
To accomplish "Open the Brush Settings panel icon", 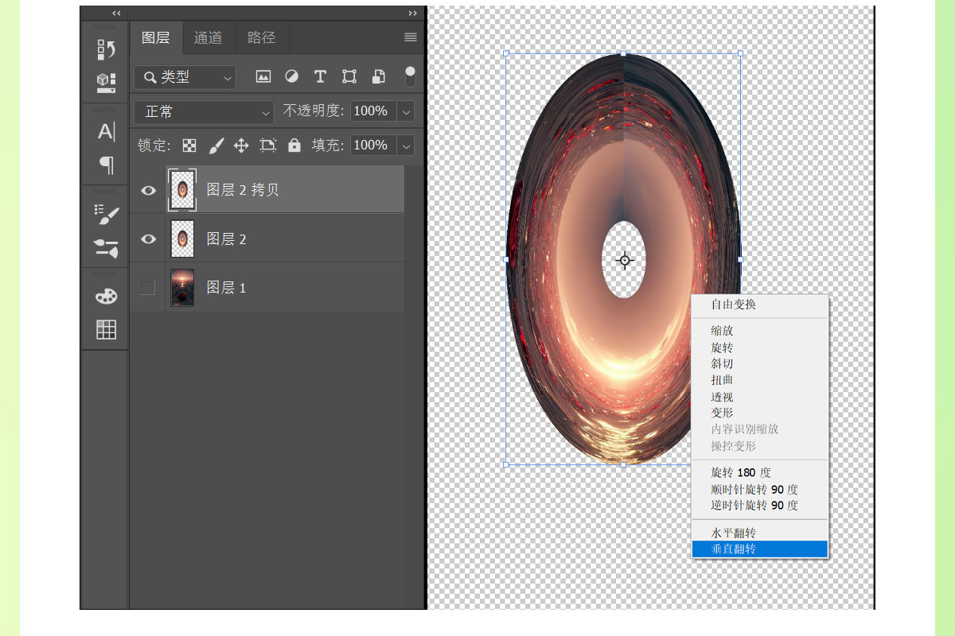I will click(106, 215).
